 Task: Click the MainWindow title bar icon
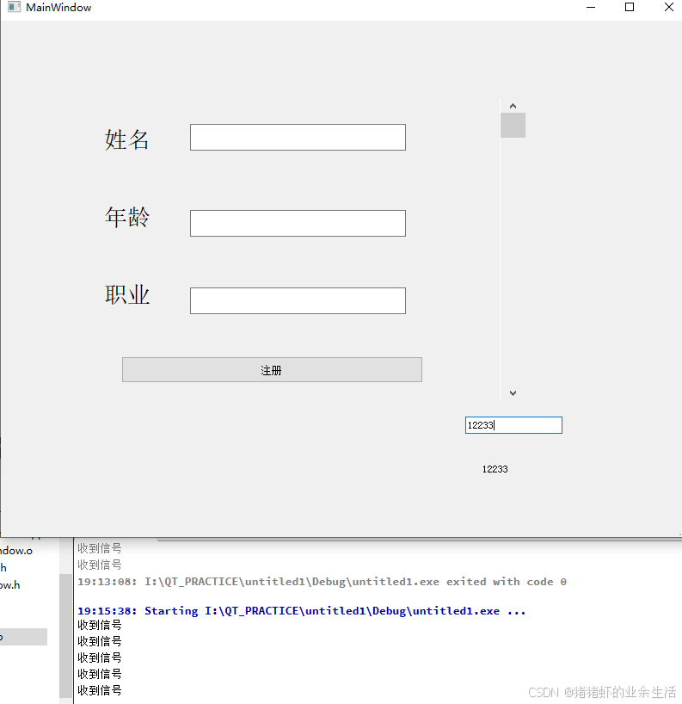click(15, 7)
